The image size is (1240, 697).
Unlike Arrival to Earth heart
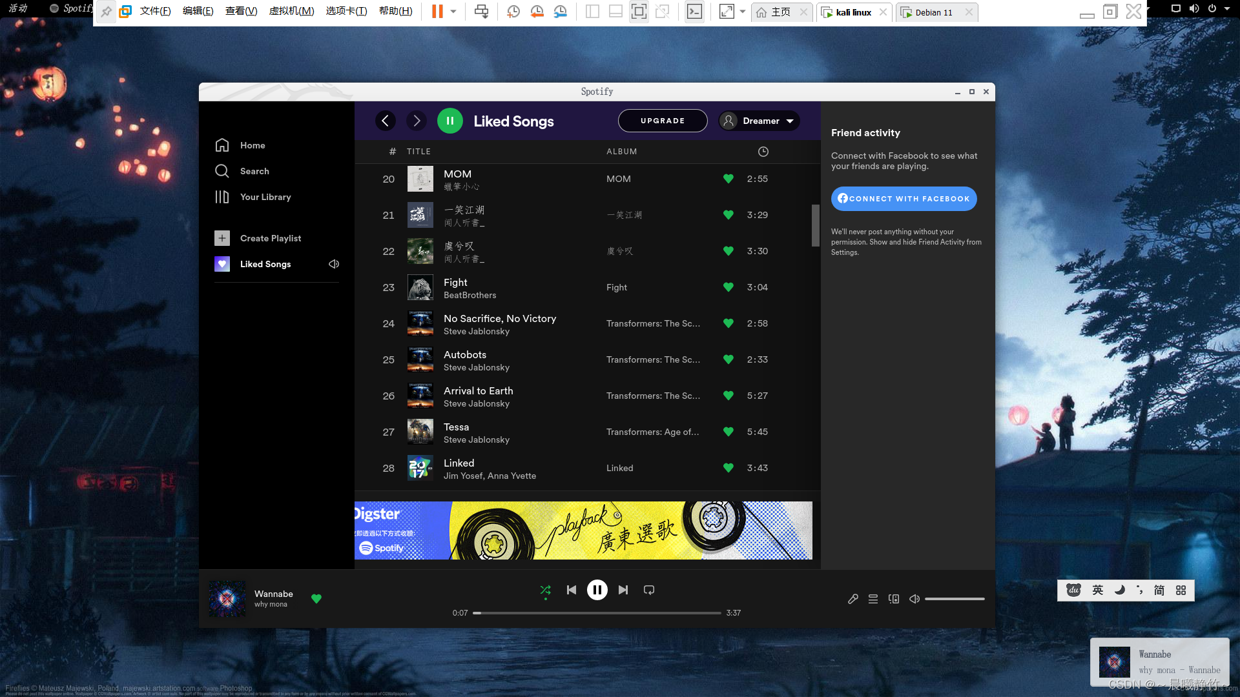point(728,396)
